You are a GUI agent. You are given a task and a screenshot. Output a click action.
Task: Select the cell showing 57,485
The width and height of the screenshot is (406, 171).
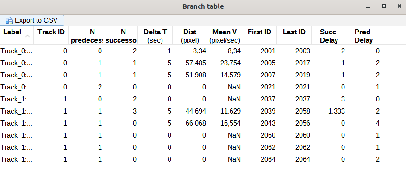click(190, 63)
